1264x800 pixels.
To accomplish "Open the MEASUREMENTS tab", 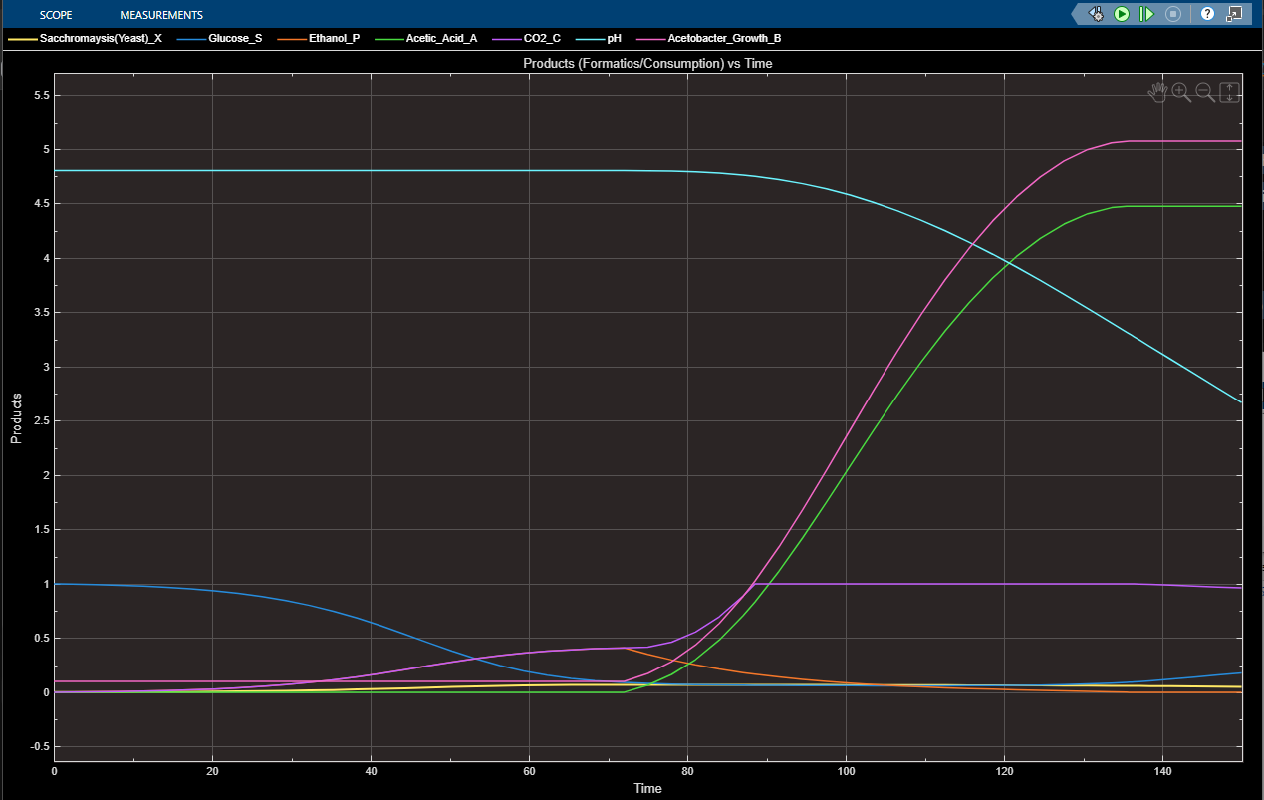I will (x=161, y=15).
